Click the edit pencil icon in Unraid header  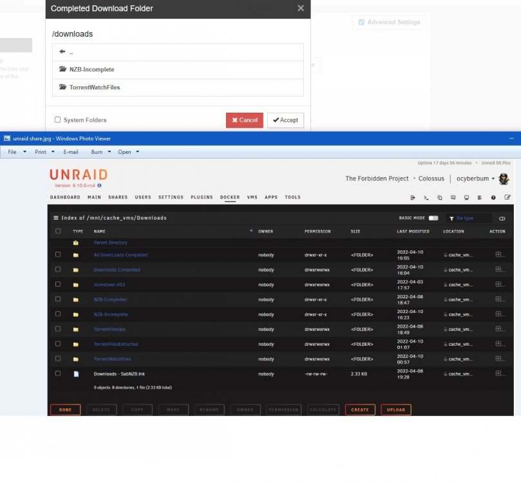pyautogui.click(x=507, y=197)
